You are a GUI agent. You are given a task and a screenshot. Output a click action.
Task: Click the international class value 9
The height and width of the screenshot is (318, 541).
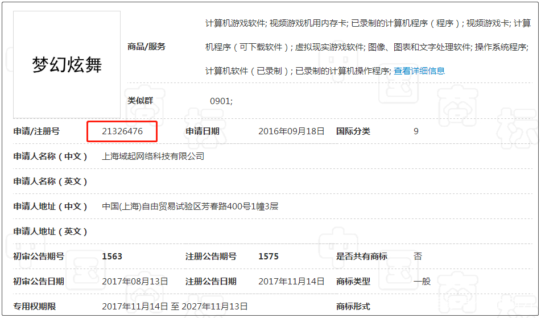click(416, 131)
